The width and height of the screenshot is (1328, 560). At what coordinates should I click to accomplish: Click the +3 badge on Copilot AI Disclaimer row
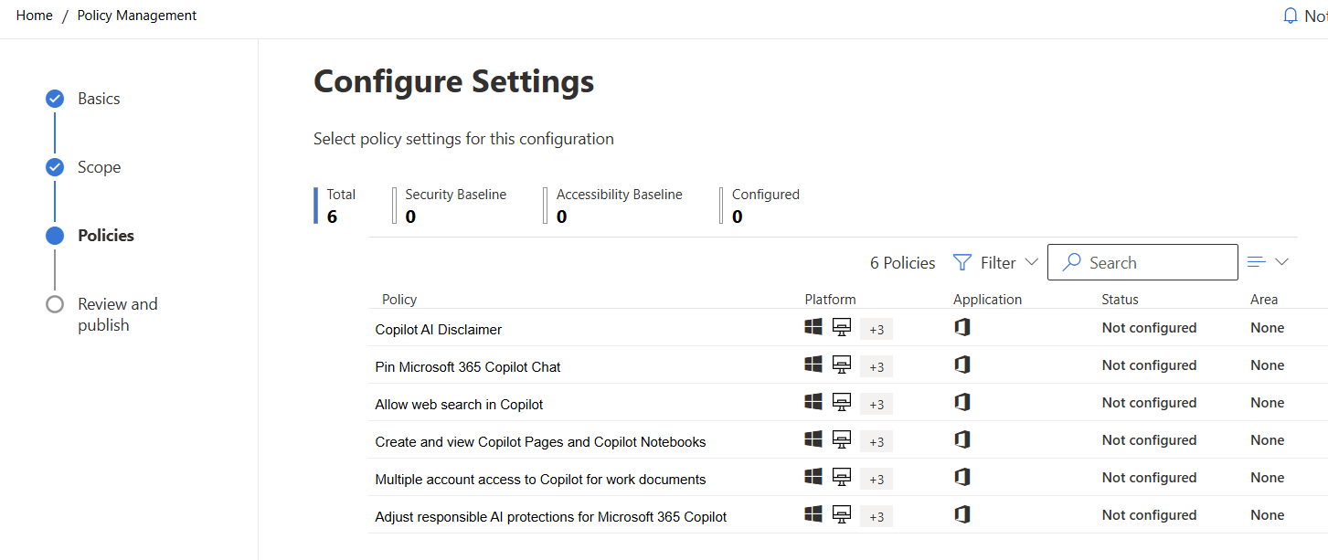tap(875, 328)
